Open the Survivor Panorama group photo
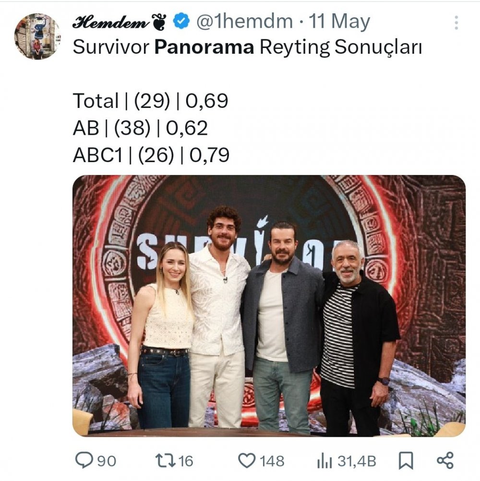 (x=269, y=305)
